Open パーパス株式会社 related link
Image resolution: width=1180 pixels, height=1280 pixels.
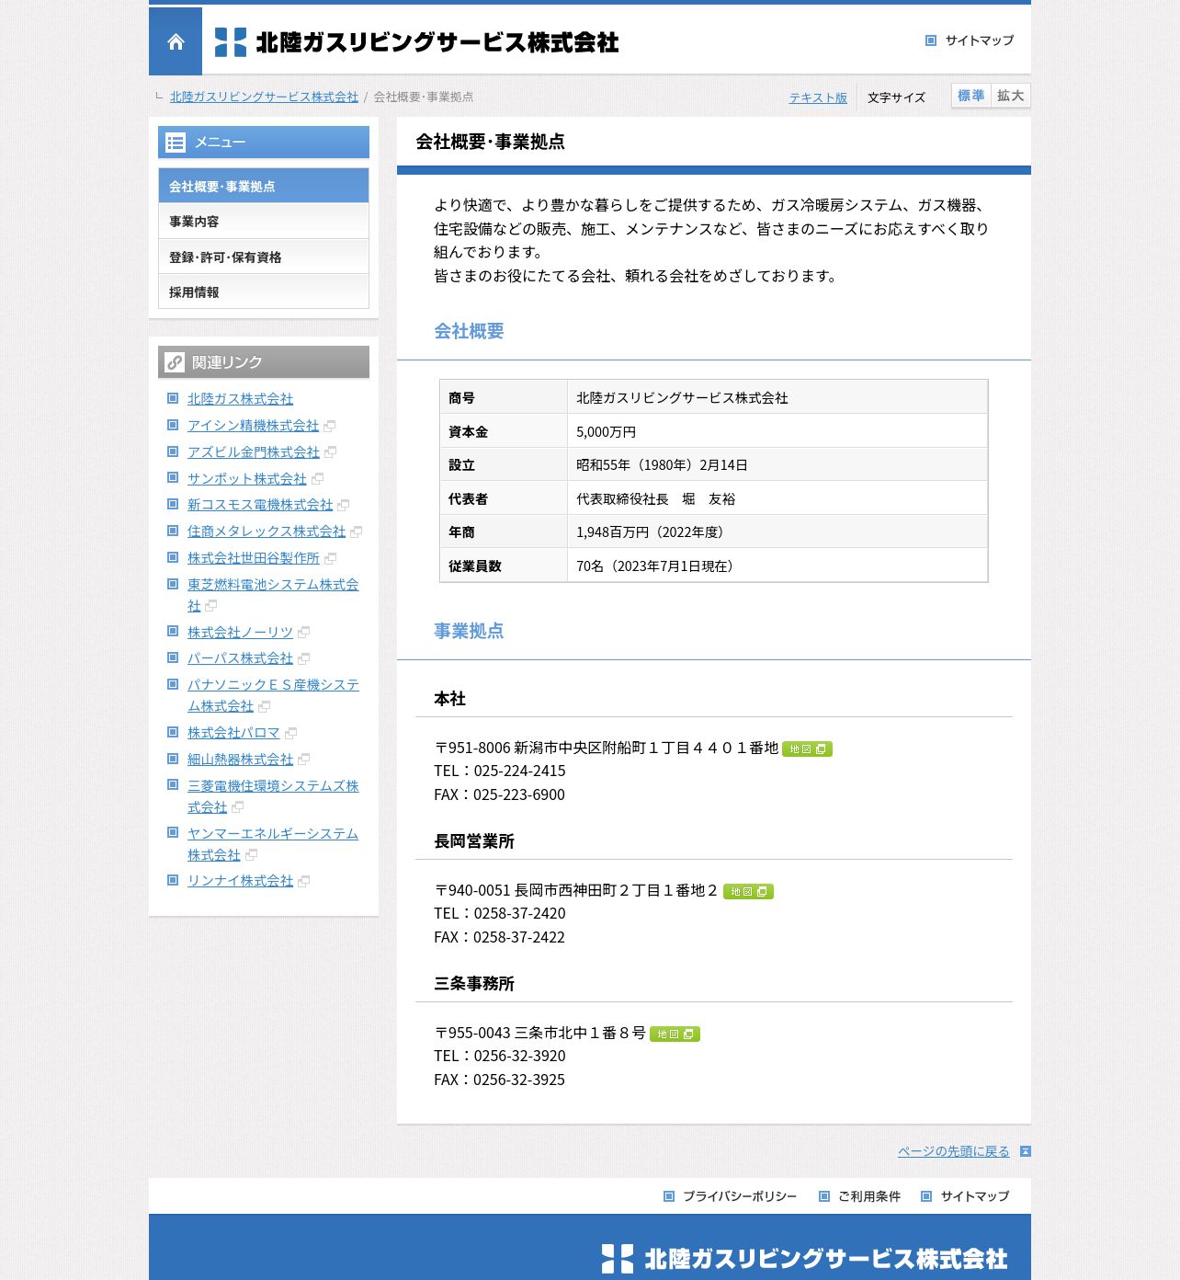pyautogui.click(x=240, y=658)
